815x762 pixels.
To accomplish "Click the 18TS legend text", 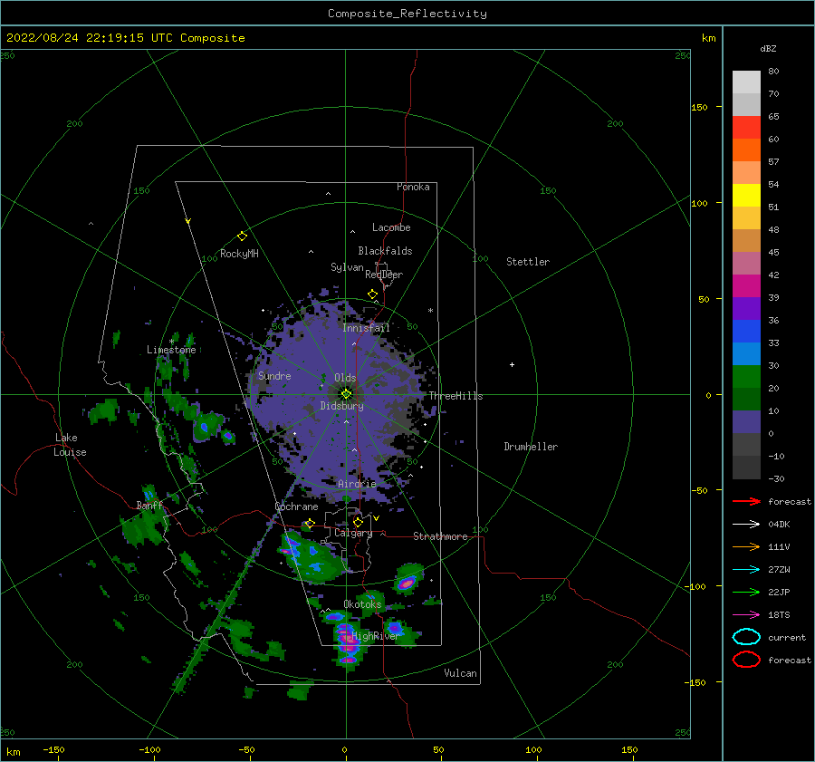I will (779, 615).
